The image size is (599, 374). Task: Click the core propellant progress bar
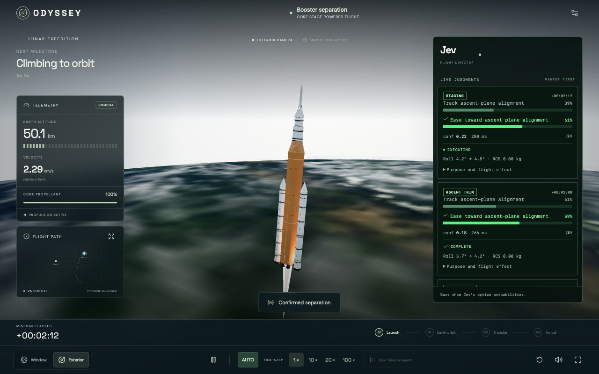click(70, 202)
